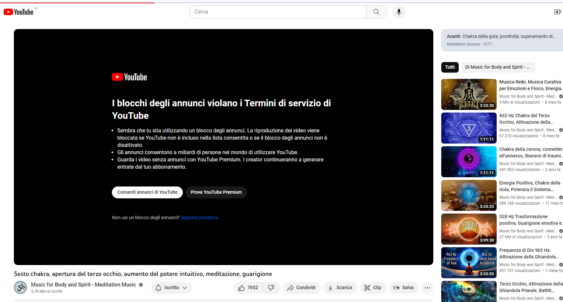Click the video title Sesto chakra text
Viewport: 563px width, 302px height.
pyautogui.click(x=143, y=274)
